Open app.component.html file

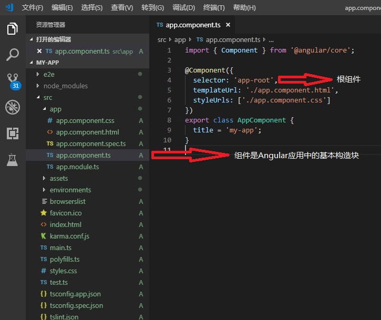click(87, 132)
